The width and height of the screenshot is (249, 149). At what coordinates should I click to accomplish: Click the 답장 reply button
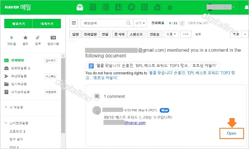coord(75,34)
